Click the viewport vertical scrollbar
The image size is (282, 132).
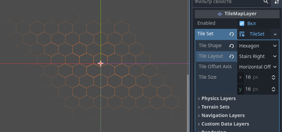188,103
